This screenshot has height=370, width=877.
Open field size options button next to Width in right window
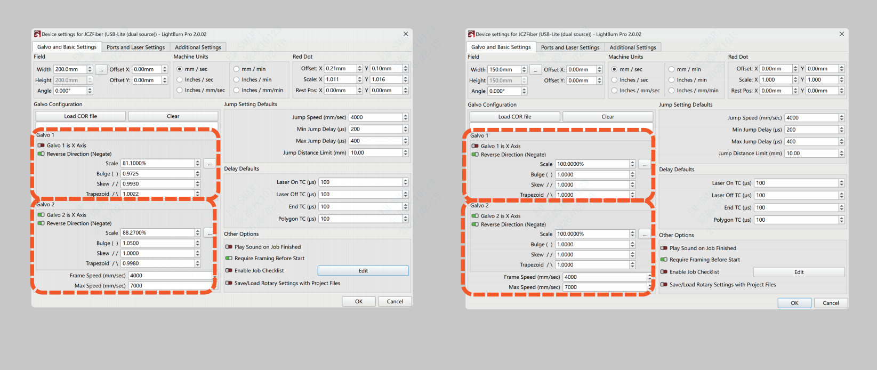[x=535, y=70]
